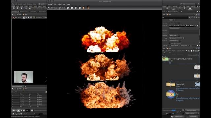211x118 pixels.
Task: Open Missing Frame dropdown showing Report Error
Action: (174, 36)
